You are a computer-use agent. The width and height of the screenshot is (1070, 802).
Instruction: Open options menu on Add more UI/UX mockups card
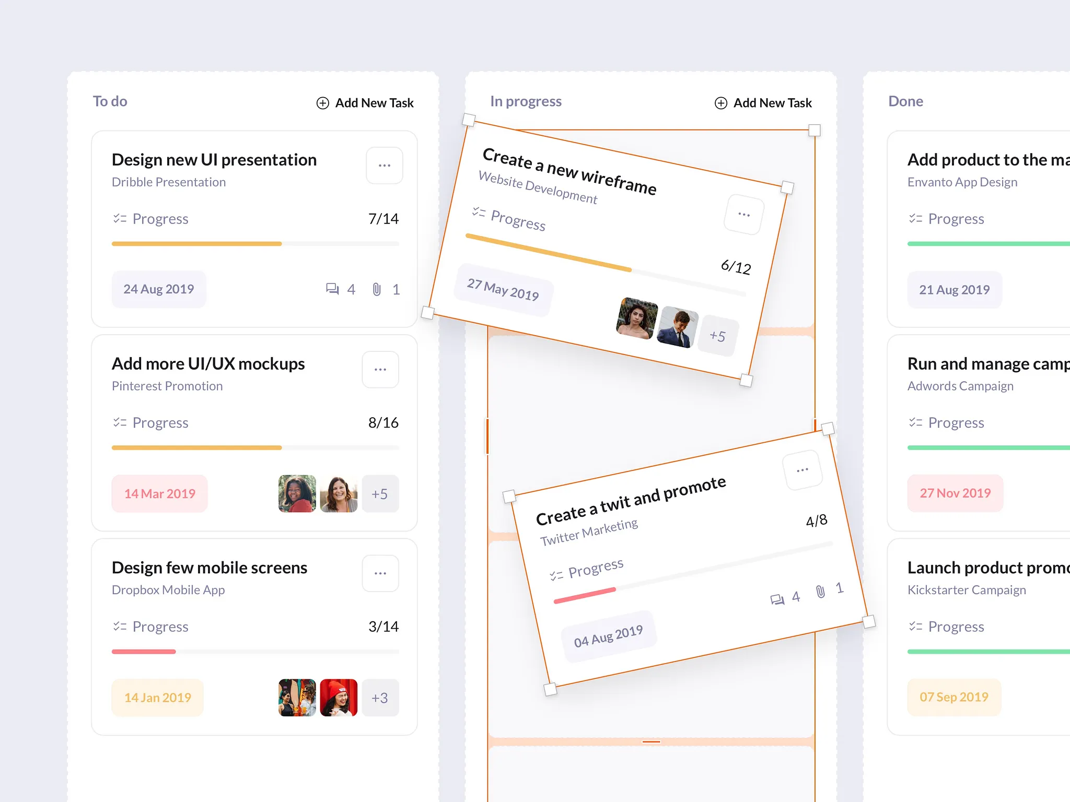380,369
